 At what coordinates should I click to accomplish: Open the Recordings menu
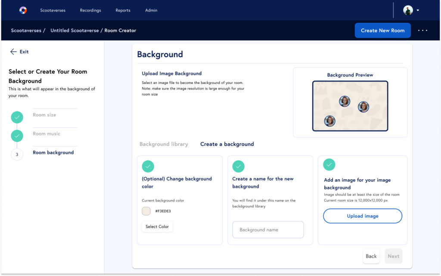tap(90, 10)
